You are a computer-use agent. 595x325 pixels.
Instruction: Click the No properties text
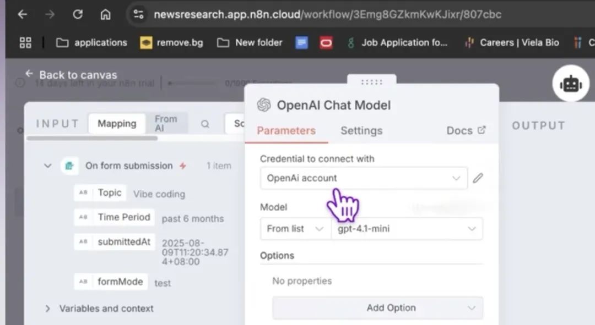click(302, 280)
